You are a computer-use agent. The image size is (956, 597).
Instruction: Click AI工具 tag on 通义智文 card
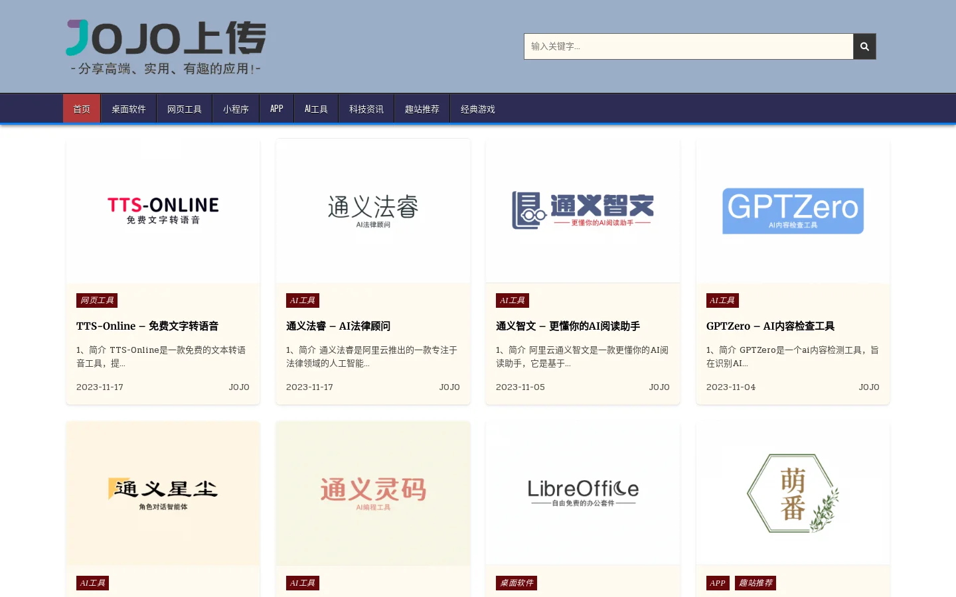(x=513, y=300)
